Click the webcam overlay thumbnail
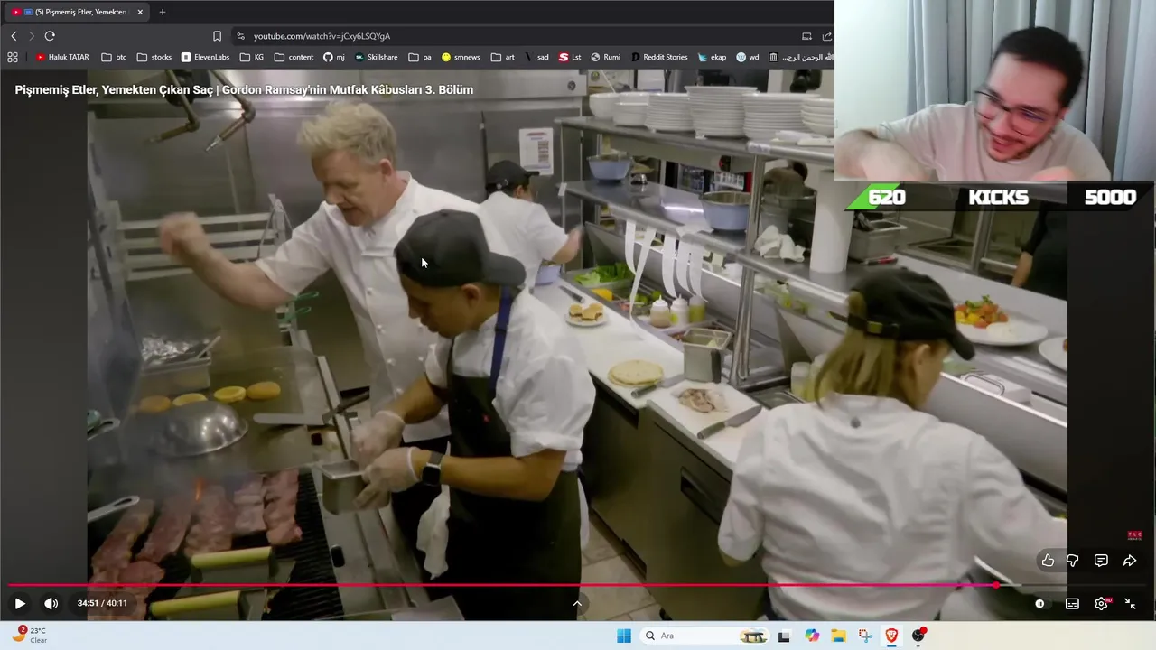Viewport: 1156px width, 650px height. coord(995,90)
